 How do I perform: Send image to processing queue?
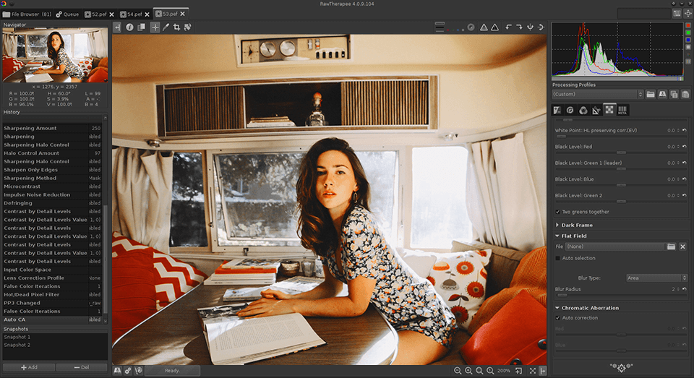pyautogui.click(x=128, y=371)
